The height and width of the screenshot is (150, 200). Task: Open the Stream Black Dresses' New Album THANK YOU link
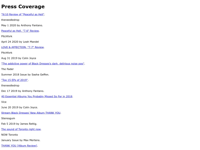[x=31, y=113]
